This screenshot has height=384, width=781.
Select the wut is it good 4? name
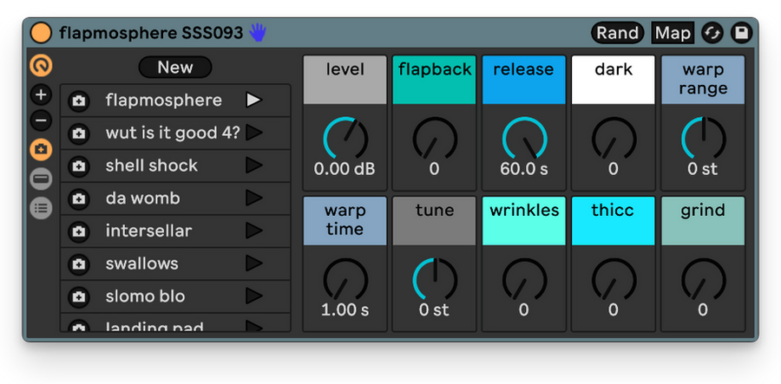173,133
